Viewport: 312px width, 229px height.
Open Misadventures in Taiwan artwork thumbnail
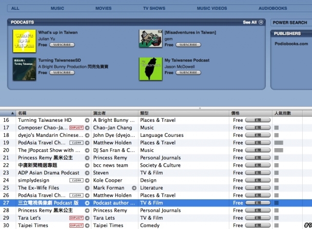tap(151, 38)
